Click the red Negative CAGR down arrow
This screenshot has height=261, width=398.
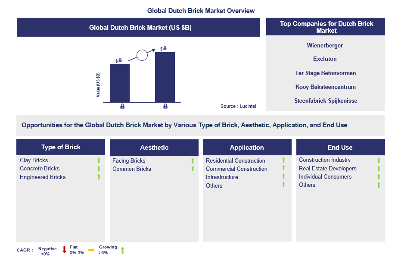(64, 250)
